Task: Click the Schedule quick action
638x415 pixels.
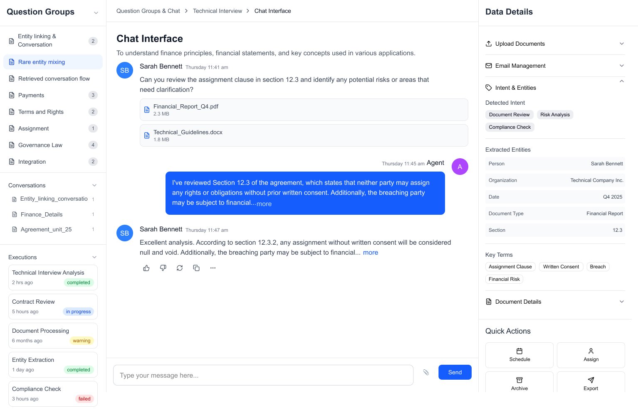Action: pos(519,355)
